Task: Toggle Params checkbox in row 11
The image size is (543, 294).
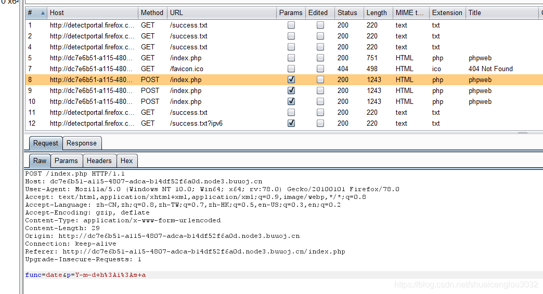Action: pos(291,112)
